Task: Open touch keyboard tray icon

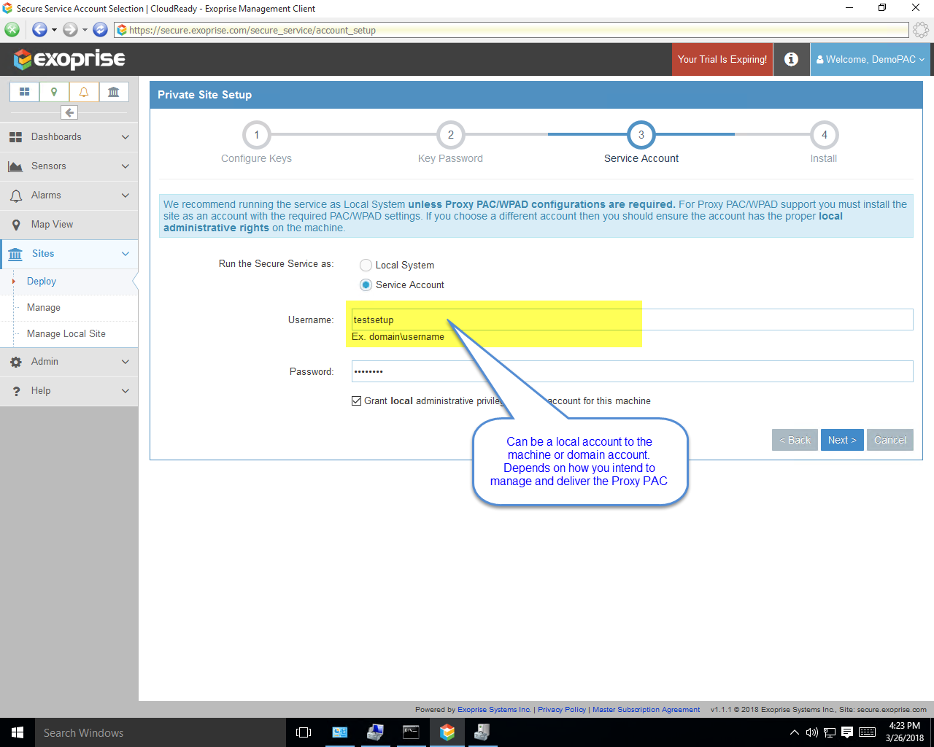Action: point(868,732)
